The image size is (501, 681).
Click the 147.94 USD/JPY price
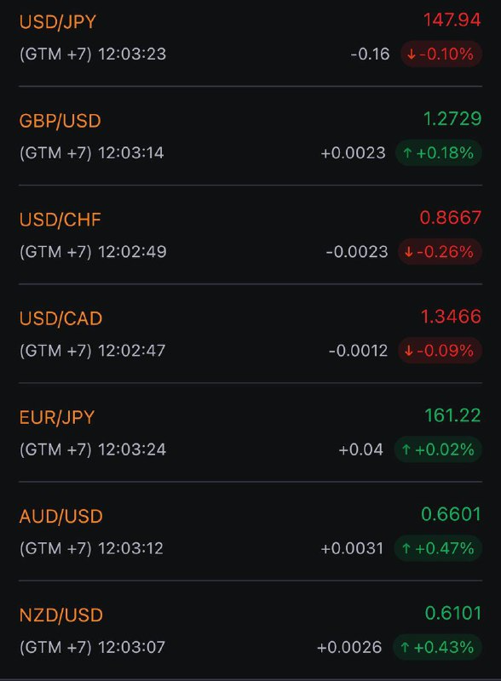[452, 20]
